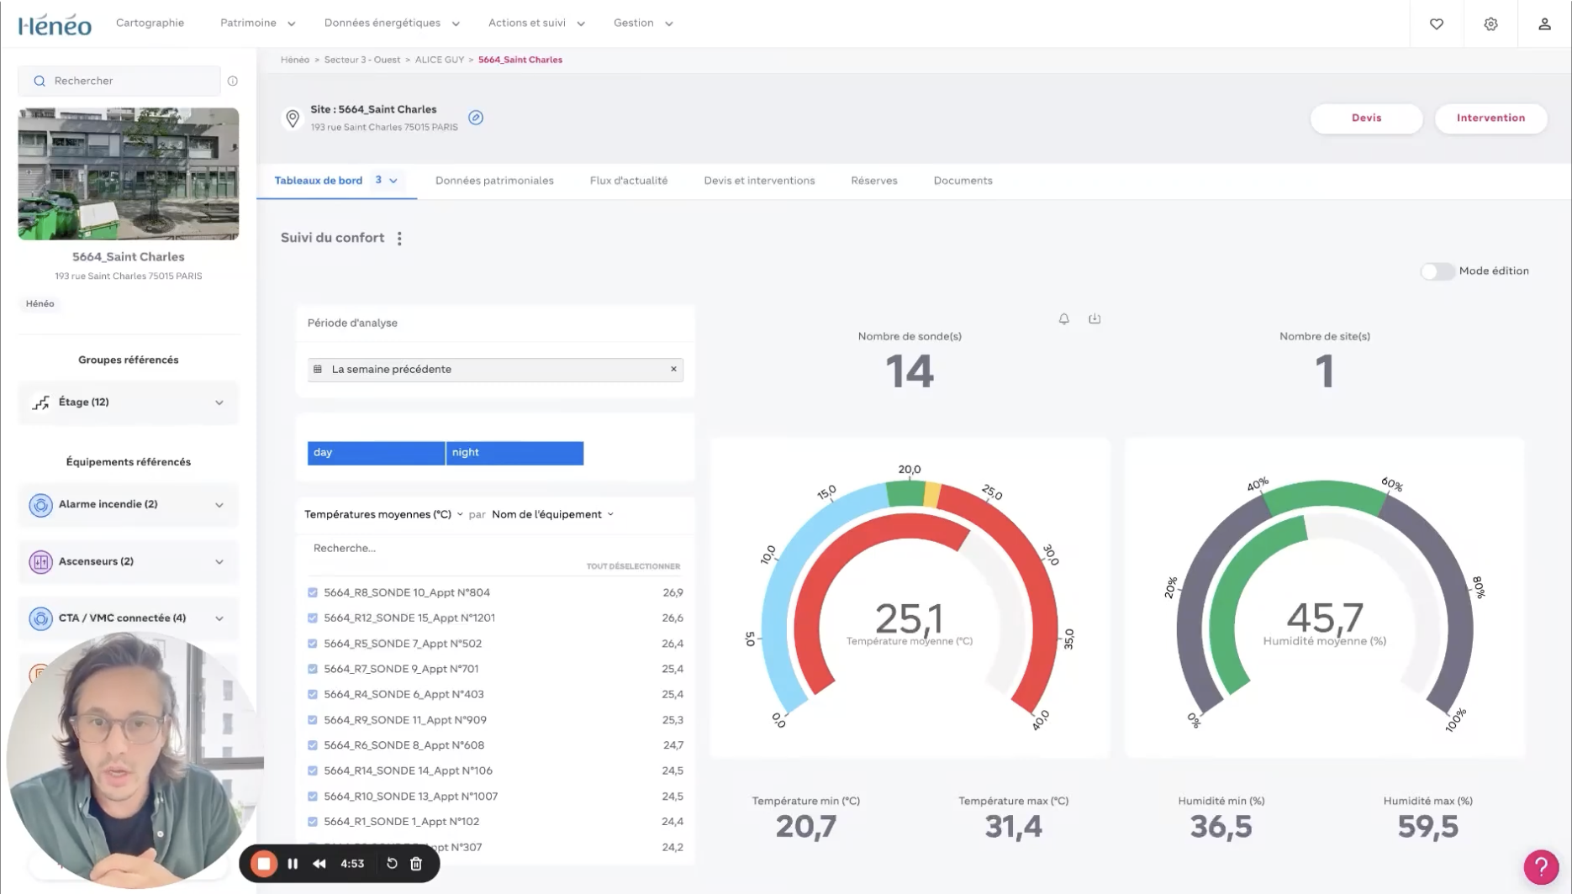
Task: Open the three-dot menu beside Suivi du confort
Action: tap(399, 239)
